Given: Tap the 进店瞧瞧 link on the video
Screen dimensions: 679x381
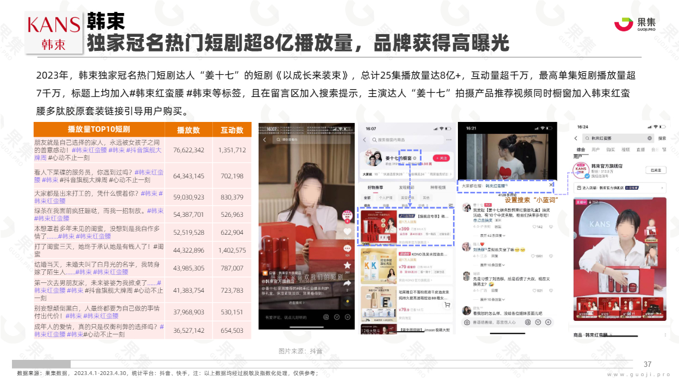Looking at the screenshot, I should 296,302.
